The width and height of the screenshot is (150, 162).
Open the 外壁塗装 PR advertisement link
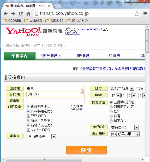coord(113,69)
